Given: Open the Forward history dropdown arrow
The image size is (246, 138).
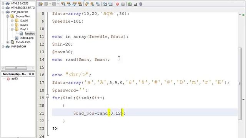Looking at the screenshot, I should [x=58, y=4].
